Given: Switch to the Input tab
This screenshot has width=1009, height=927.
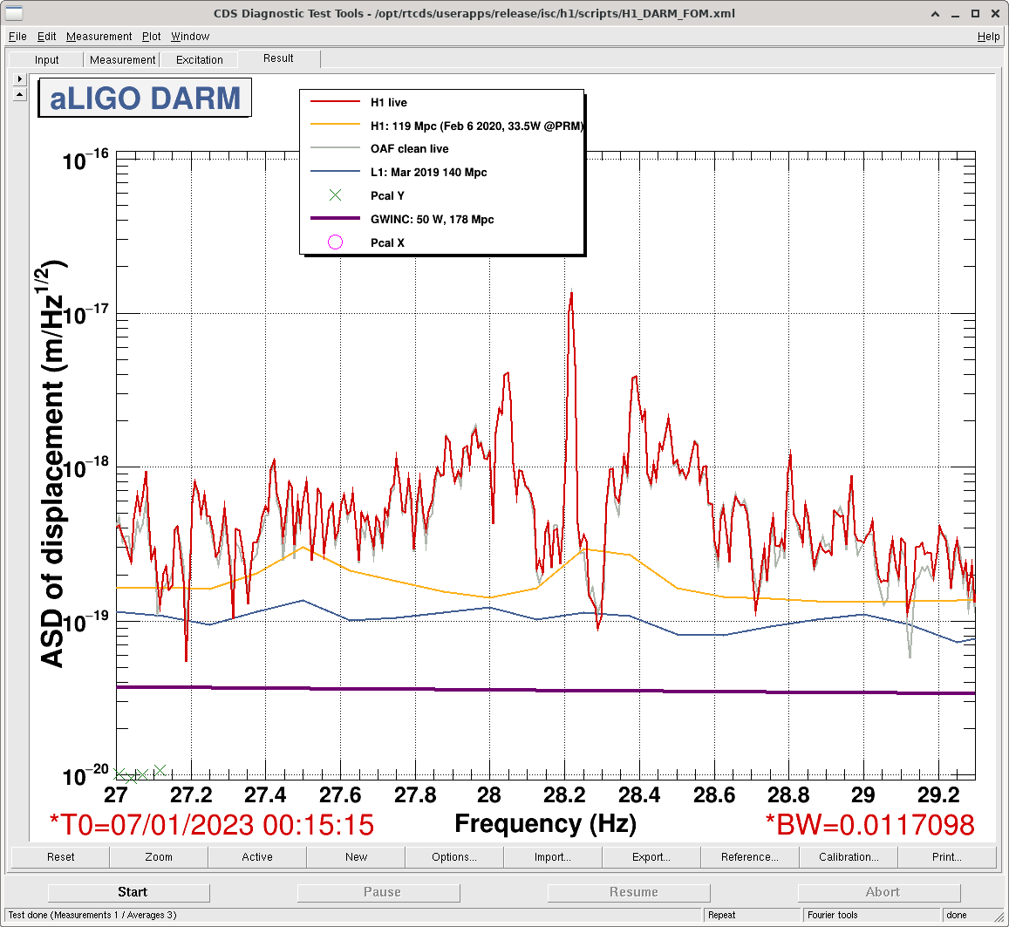Looking at the screenshot, I should [x=46, y=60].
